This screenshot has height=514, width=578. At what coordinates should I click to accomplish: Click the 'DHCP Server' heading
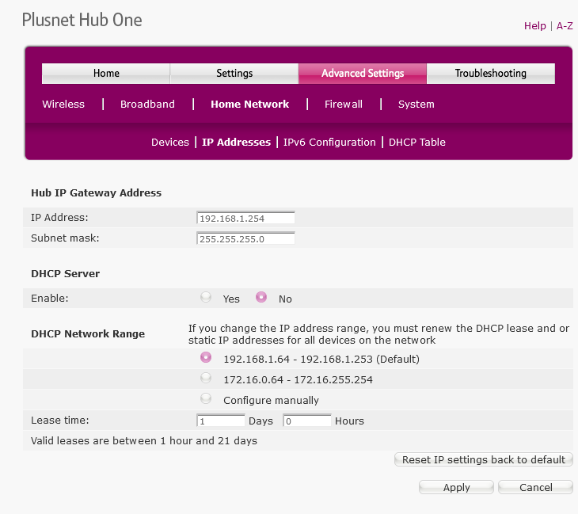65,273
